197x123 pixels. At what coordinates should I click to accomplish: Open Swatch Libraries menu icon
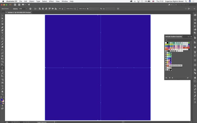166,78
